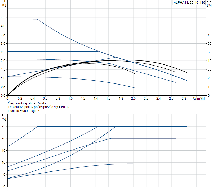Select the H [m] axis title
This screenshot has width=213, height=191.
coord(3,3)
